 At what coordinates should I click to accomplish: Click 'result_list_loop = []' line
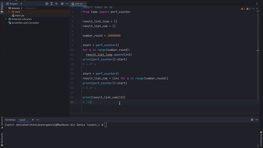click(100, 21)
